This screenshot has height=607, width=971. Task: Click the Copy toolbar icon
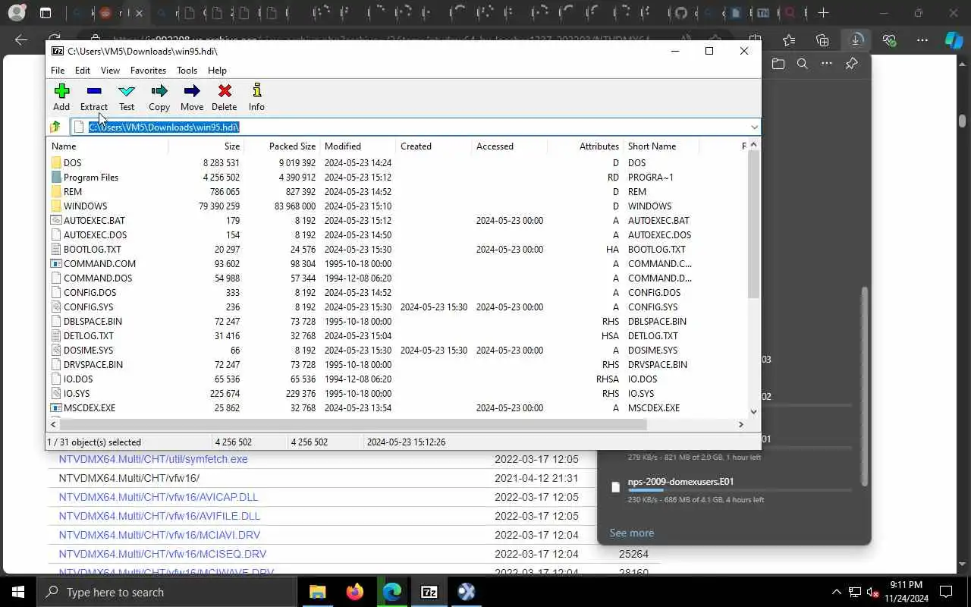159,91
